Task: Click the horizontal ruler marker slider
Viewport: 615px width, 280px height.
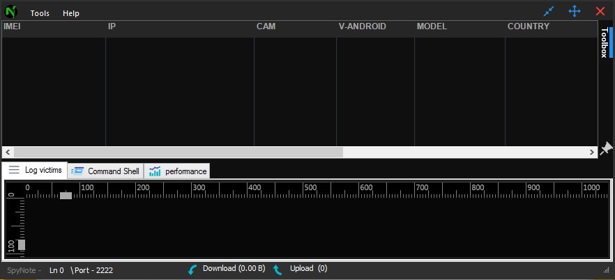Action: tap(66, 195)
